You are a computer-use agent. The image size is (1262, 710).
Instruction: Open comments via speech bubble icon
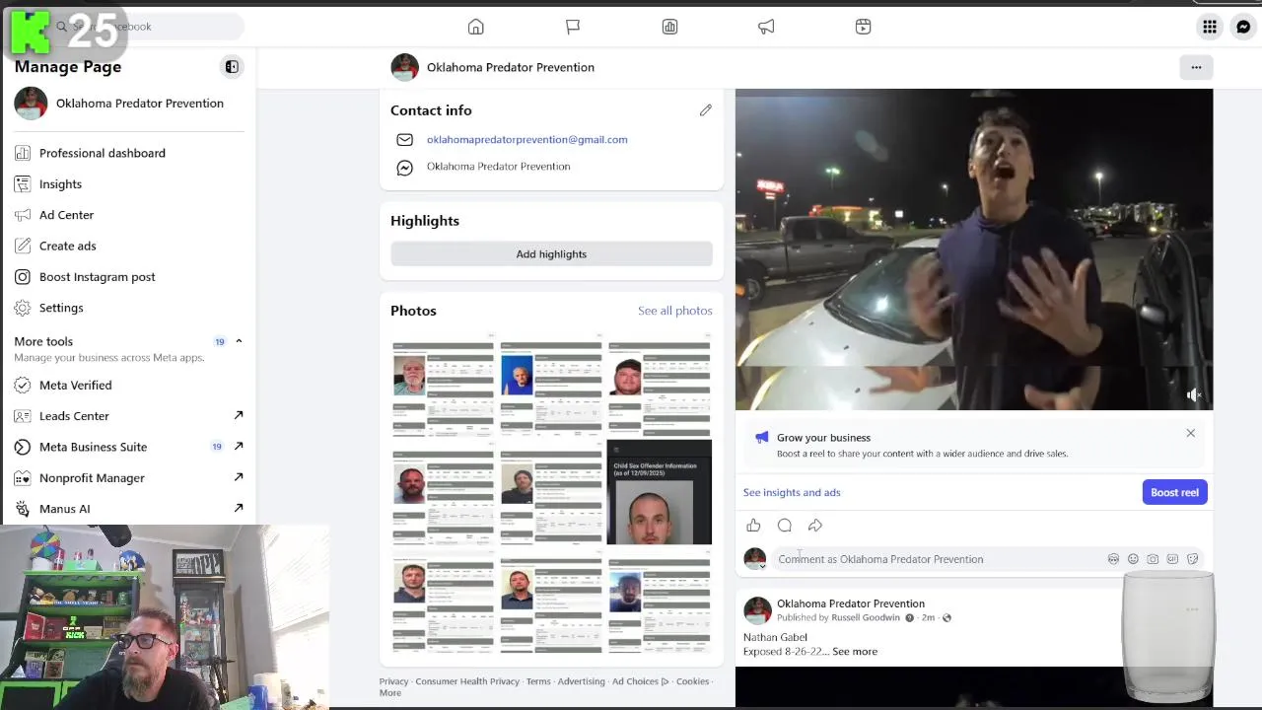coord(785,526)
